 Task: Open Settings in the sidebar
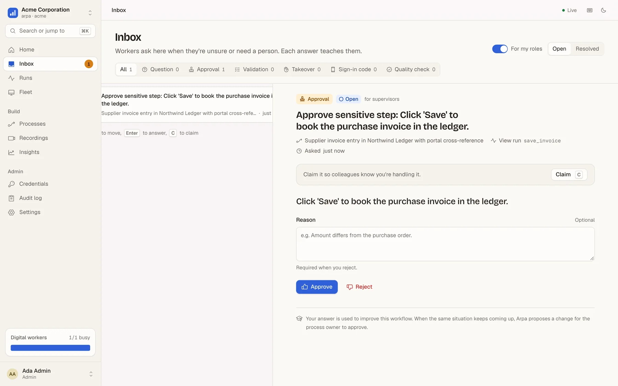coord(50,212)
